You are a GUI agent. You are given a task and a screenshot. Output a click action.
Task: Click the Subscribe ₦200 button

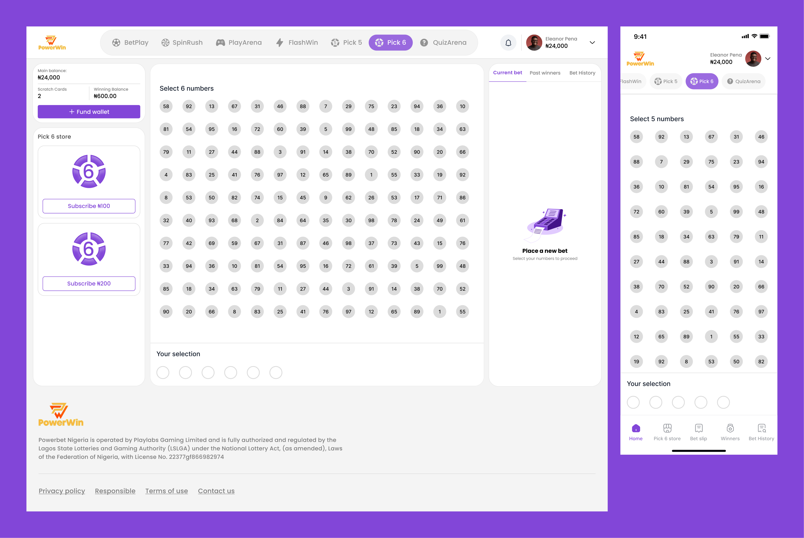tap(89, 283)
